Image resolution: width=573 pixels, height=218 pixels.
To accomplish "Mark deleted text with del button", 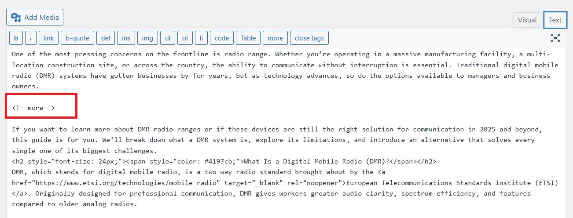I will point(106,38).
